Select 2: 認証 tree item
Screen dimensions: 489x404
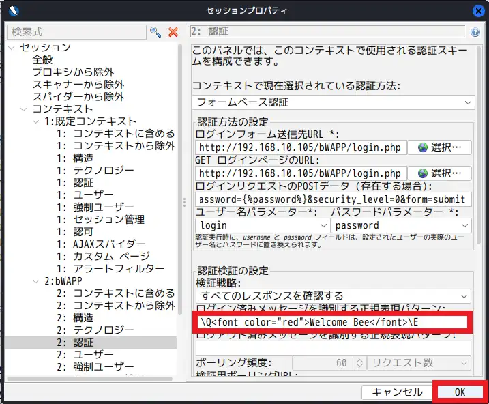pos(75,343)
